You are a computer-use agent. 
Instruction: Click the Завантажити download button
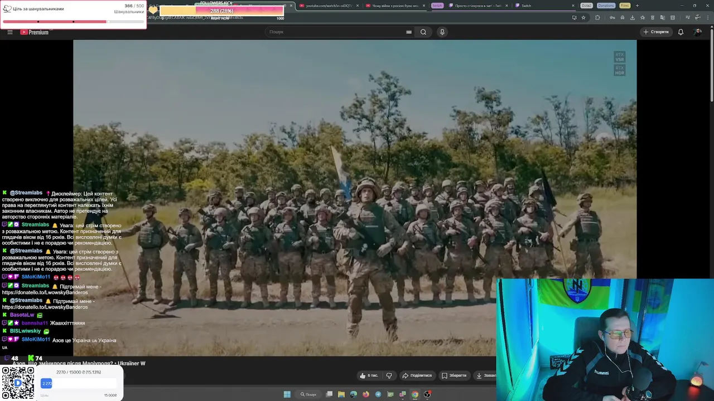pos(485,375)
